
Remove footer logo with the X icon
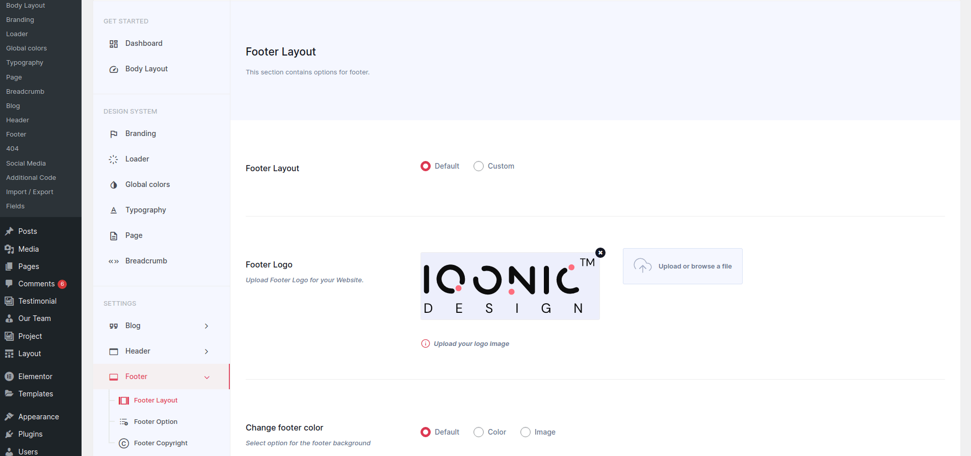coord(600,253)
